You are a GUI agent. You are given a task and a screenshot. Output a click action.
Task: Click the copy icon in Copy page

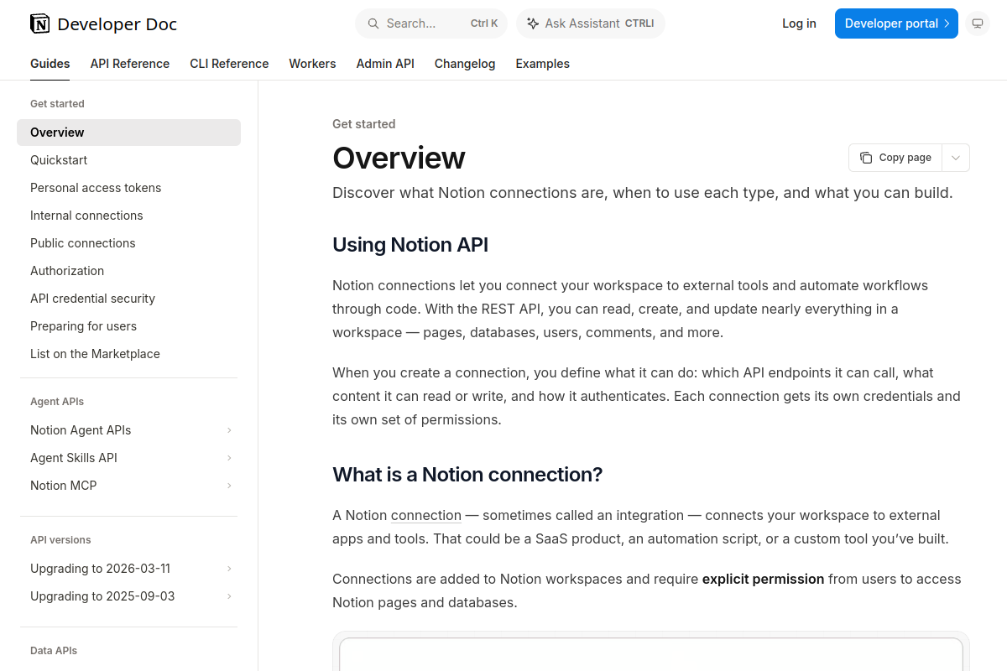coord(866,158)
